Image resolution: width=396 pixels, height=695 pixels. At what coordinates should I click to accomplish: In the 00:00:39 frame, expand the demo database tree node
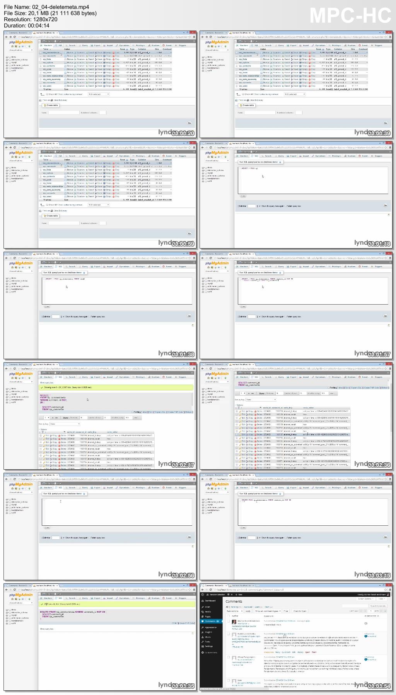click(203, 57)
